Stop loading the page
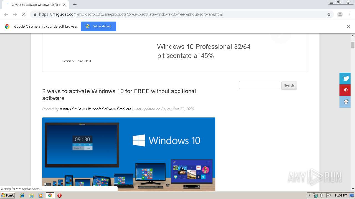This screenshot has width=355, height=199. click(x=24, y=14)
